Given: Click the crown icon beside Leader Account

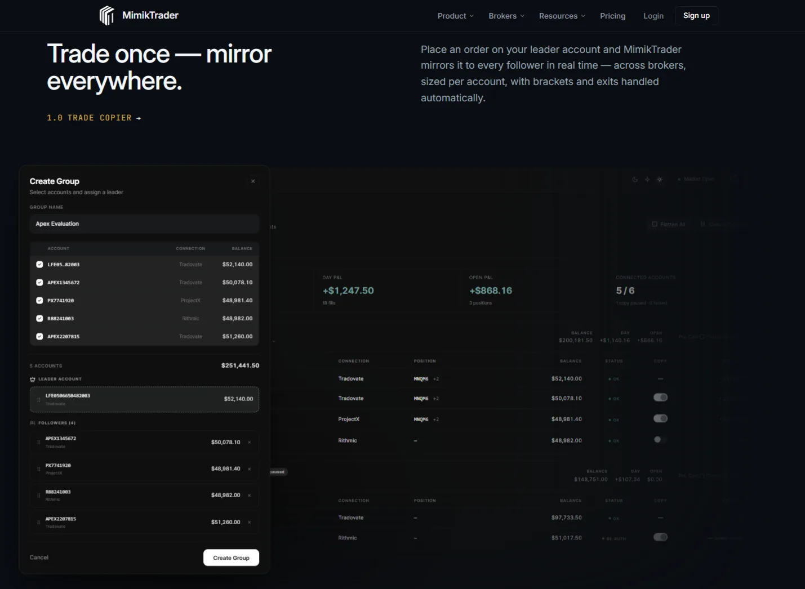Looking at the screenshot, I should pos(33,379).
